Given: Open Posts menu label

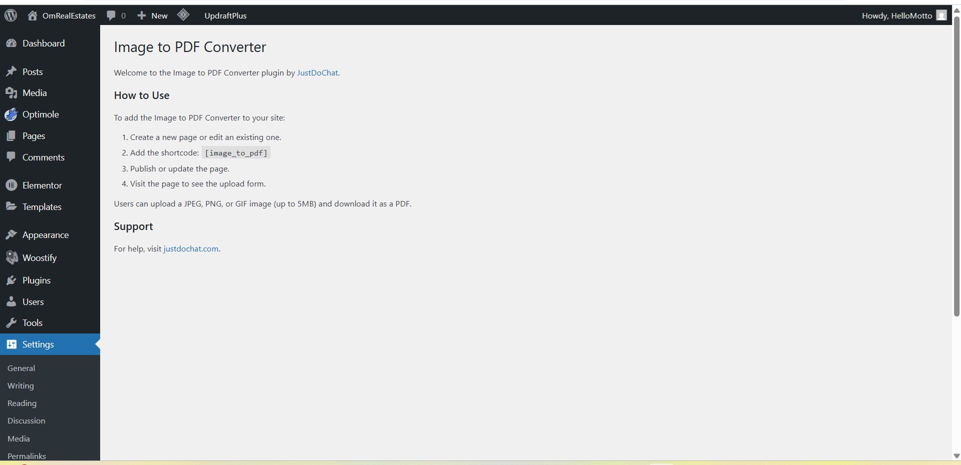Looking at the screenshot, I should [x=33, y=72].
